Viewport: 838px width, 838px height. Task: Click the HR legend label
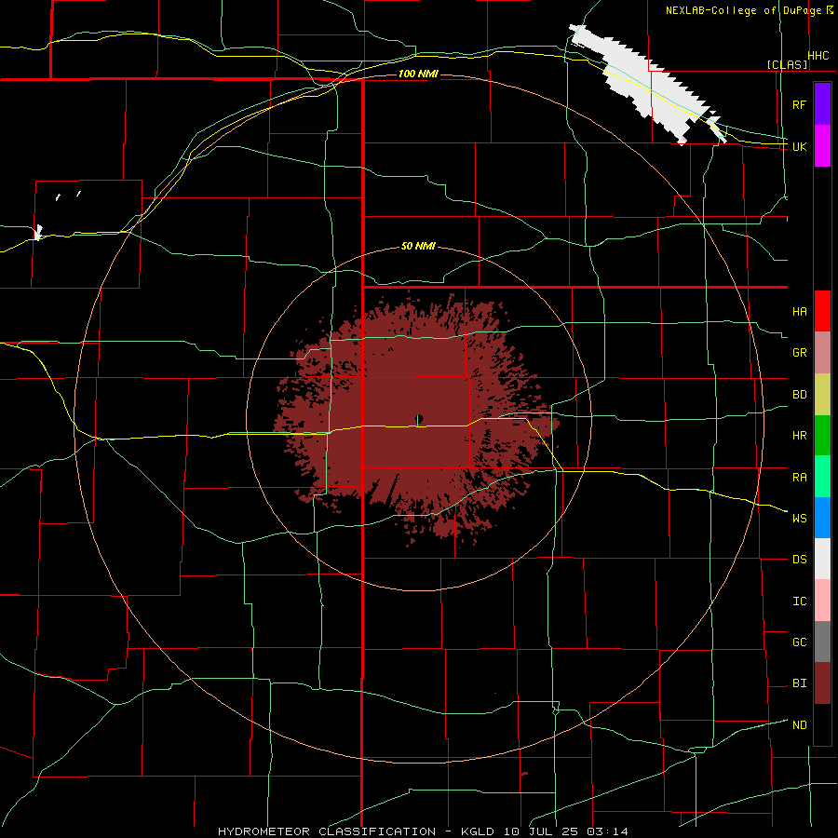[x=799, y=436]
